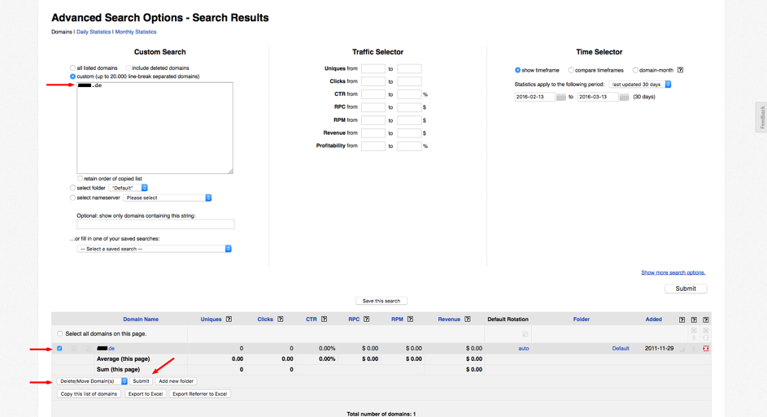Click the 'Save this search' button
The width and height of the screenshot is (767, 417).
[381, 301]
